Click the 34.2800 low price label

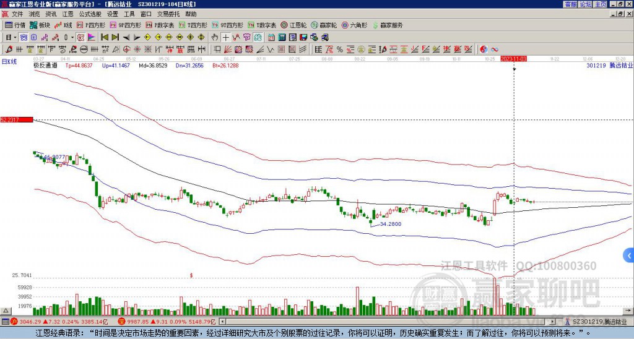[391, 223]
